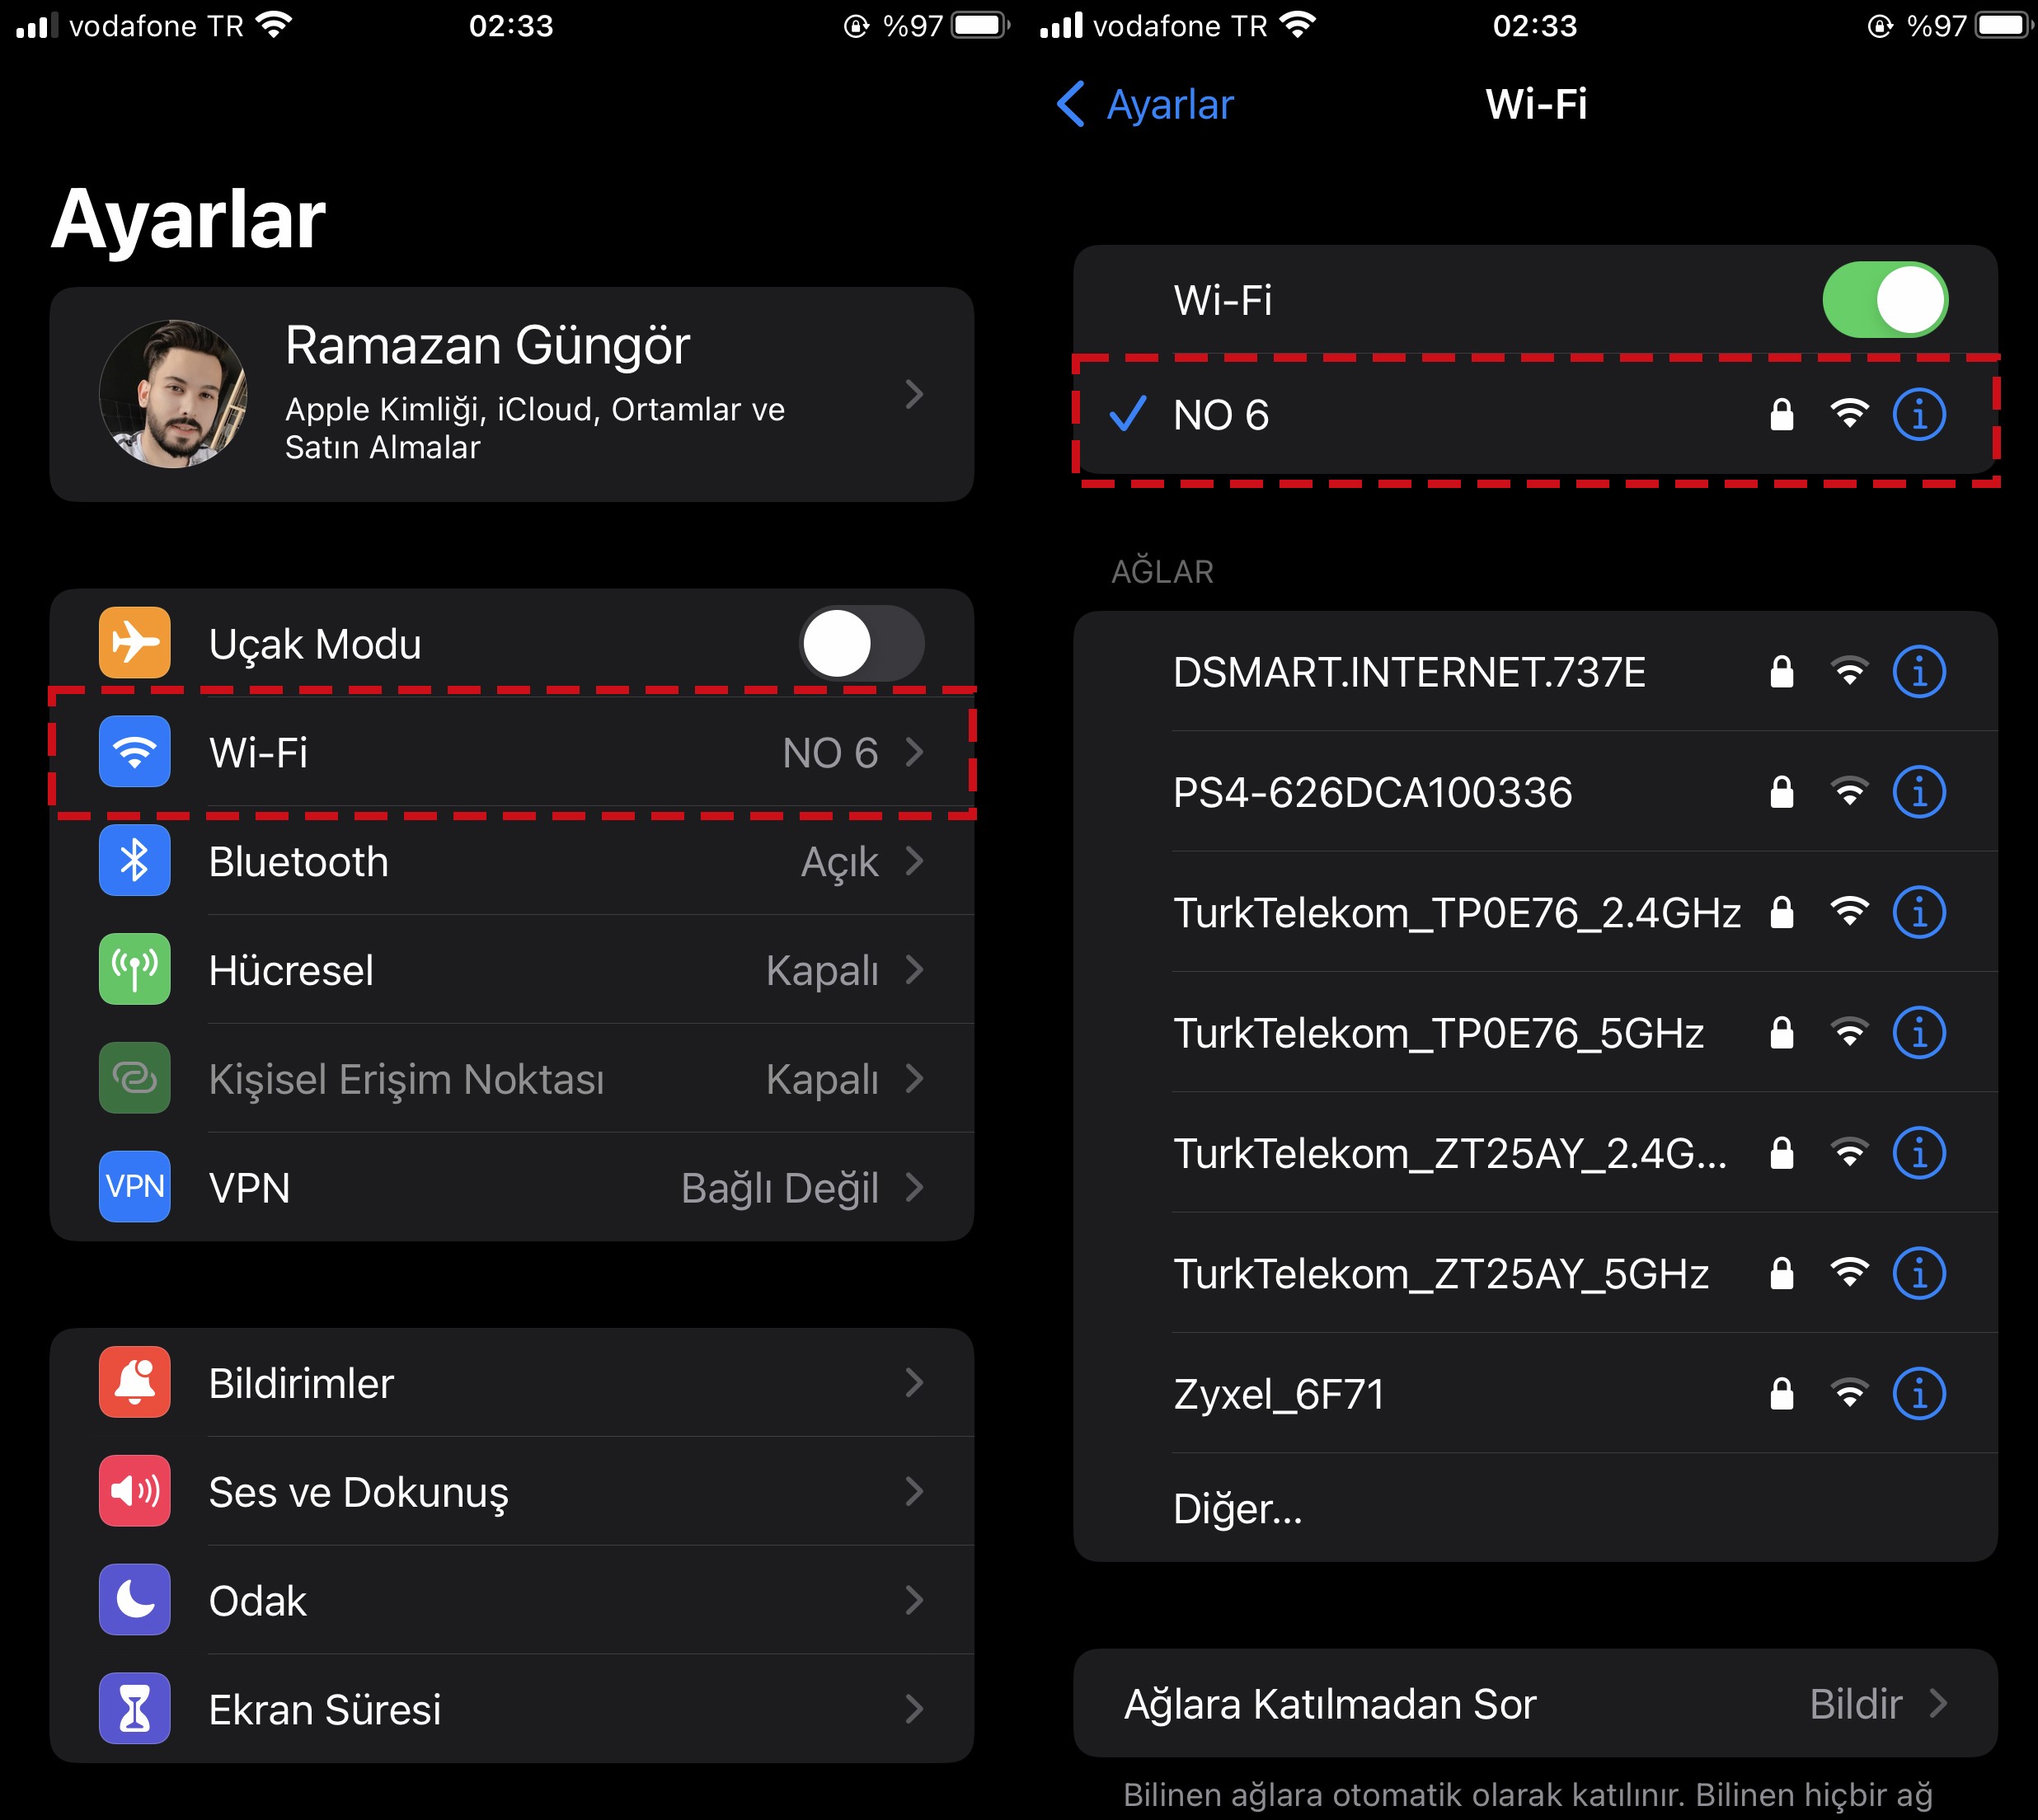Select DSMART.INTERNET.737E network name
This screenshot has width=2038, height=1820.
pos(1409,672)
